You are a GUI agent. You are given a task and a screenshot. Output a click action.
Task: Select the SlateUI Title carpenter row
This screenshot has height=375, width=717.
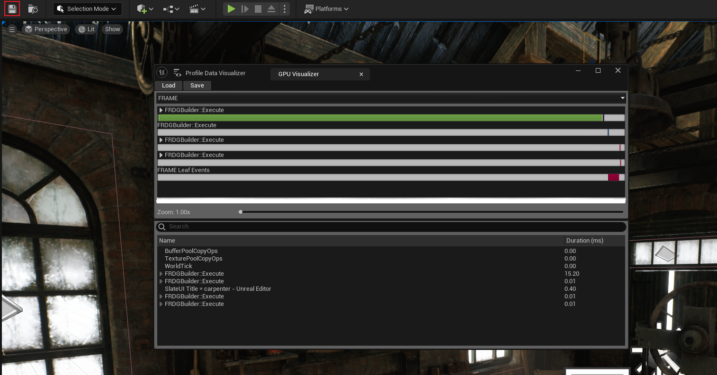point(391,289)
